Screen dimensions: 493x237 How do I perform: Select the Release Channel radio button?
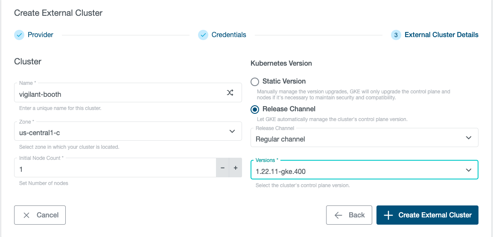click(x=255, y=109)
